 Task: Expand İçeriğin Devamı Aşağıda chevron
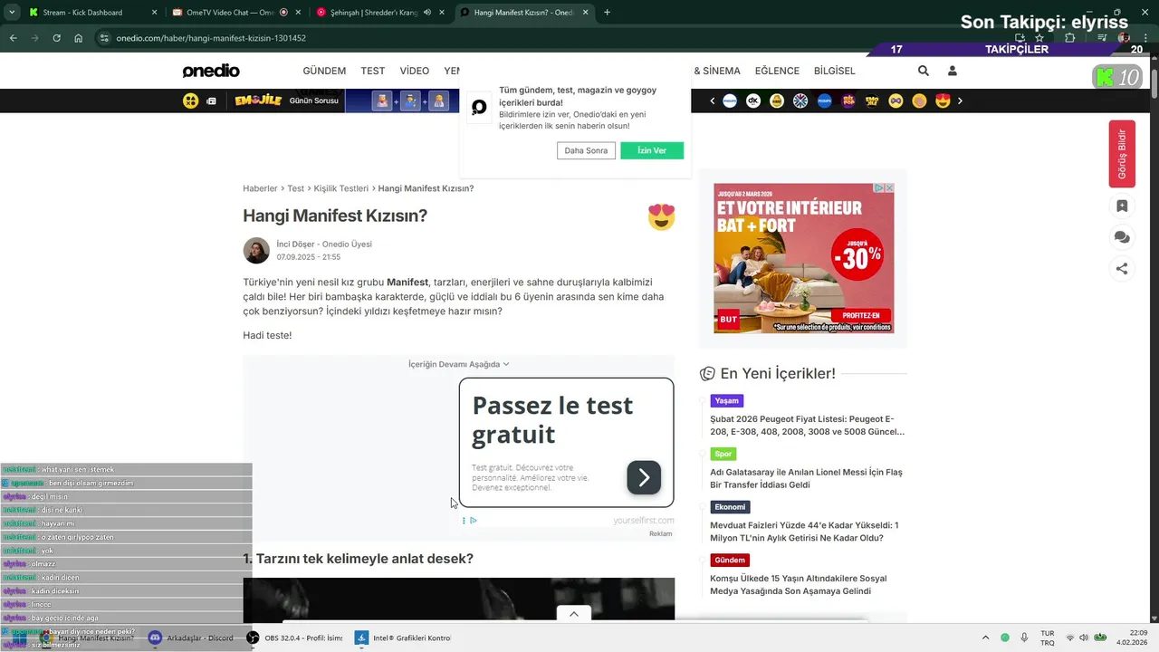pos(506,364)
